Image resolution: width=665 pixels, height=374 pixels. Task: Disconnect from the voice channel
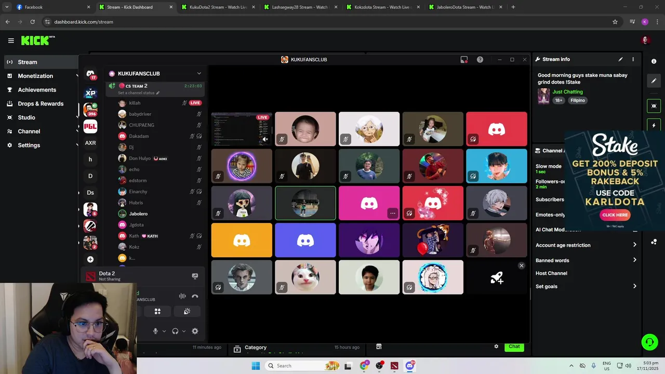(x=195, y=296)
